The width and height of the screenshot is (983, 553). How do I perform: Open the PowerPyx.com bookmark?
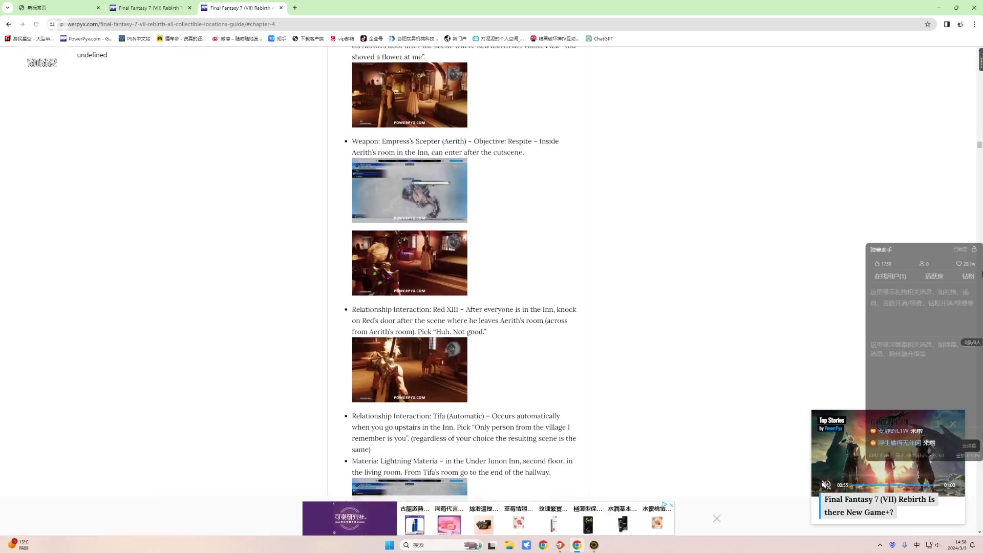click(86, 38)
